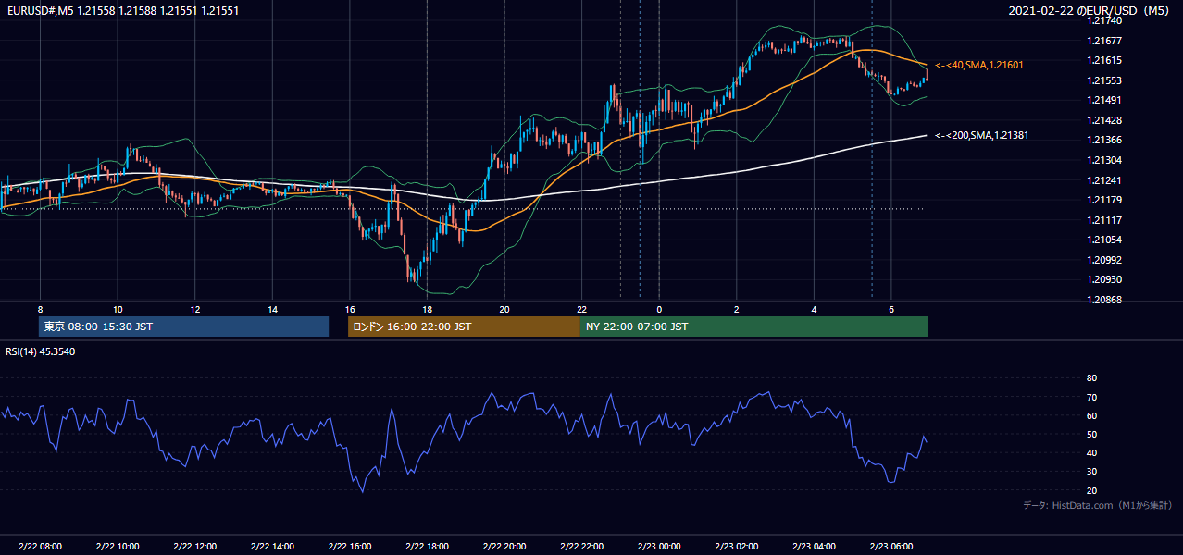Click RSI scale value 80
Viewport: 1183px width, 555px height.
pos(1091,378)
